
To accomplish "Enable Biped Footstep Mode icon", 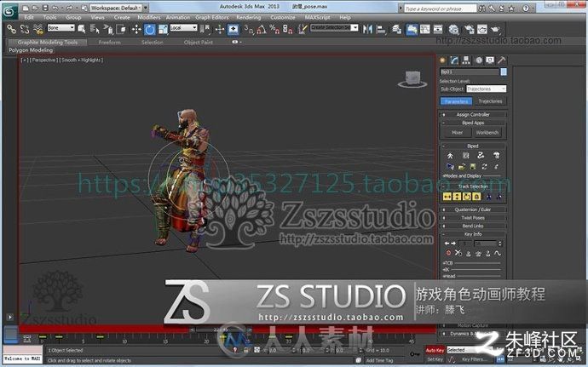I will coord(465,155).
